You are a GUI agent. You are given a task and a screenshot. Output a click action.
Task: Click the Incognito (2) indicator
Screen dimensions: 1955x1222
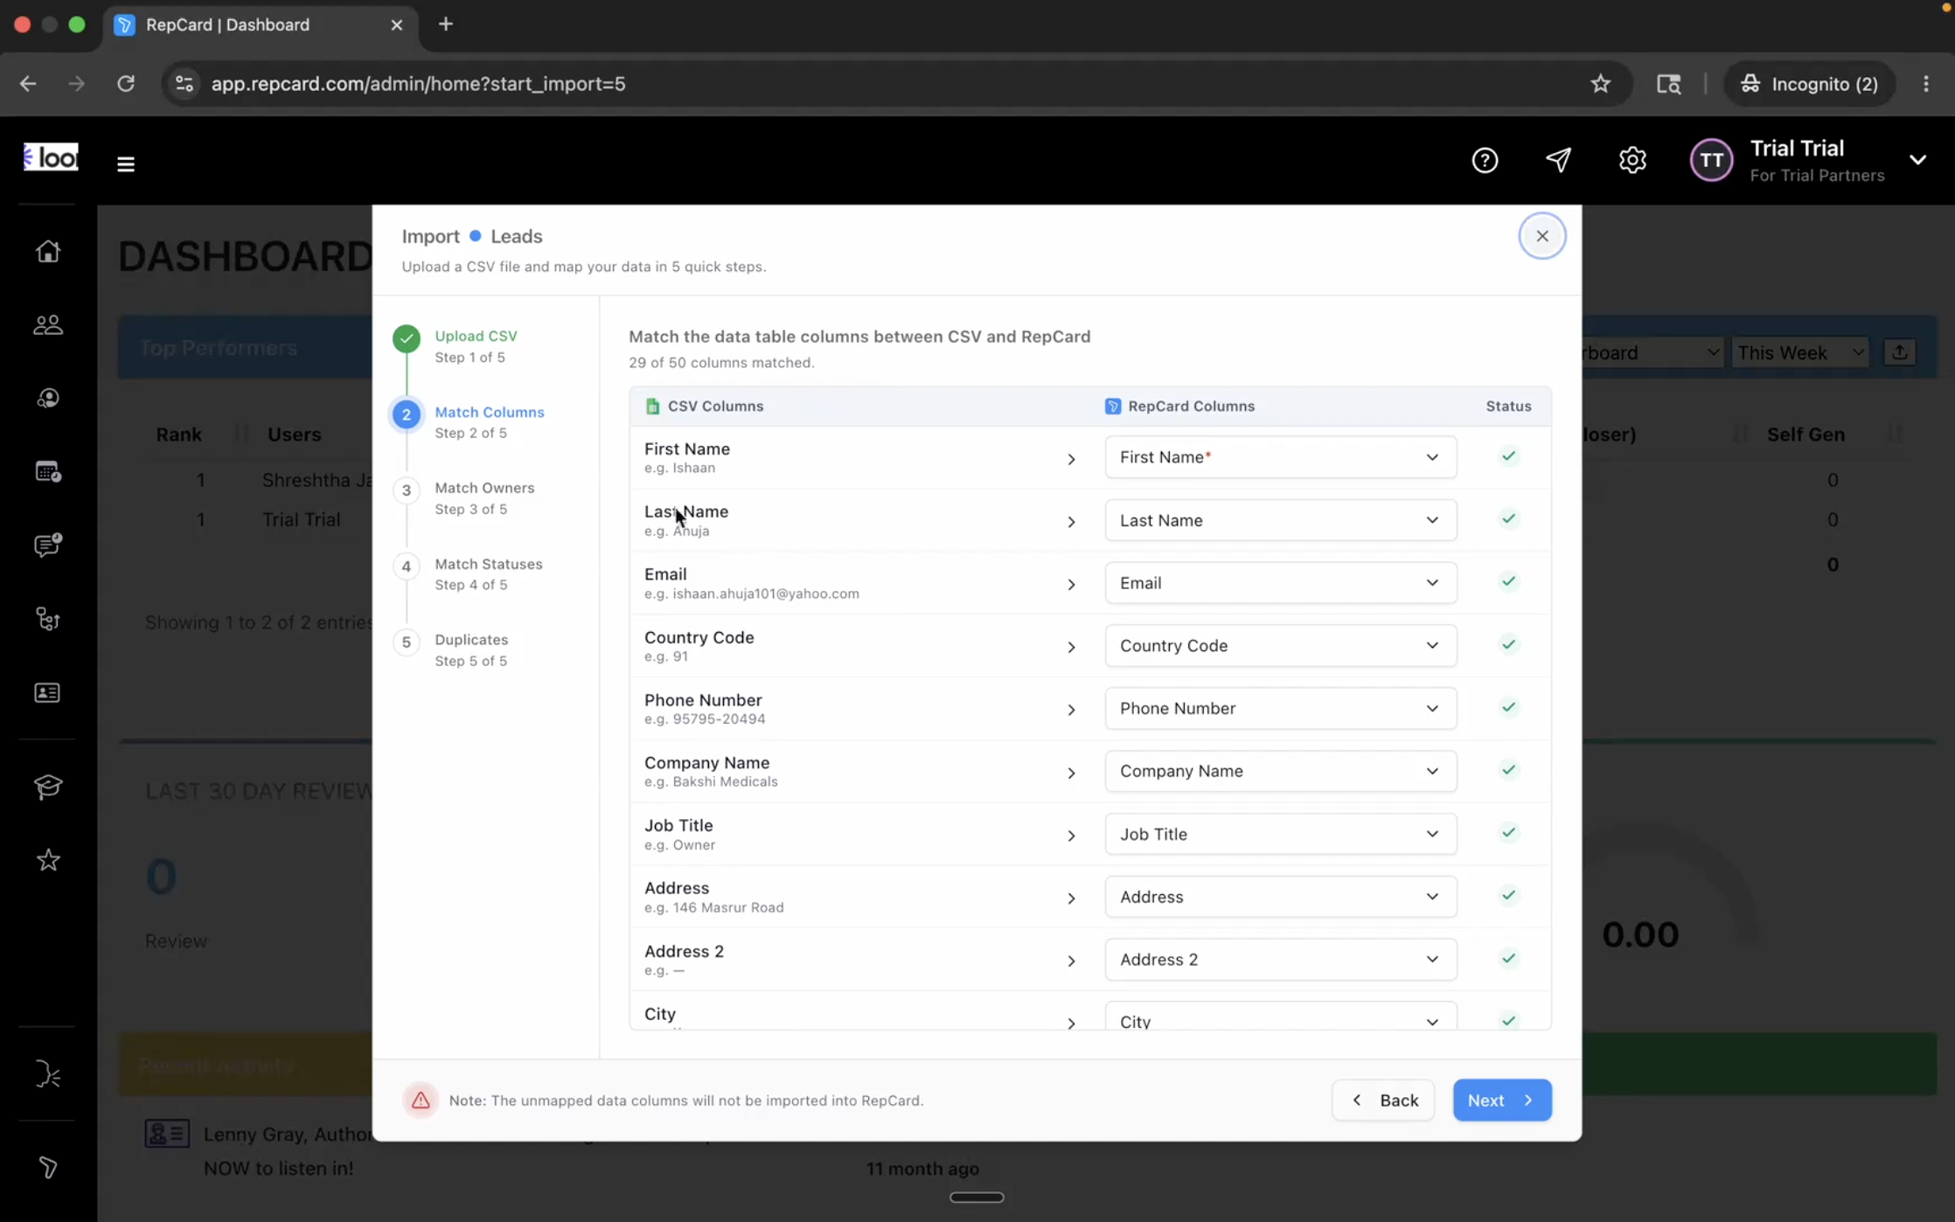pyautogui.click(x=1808, y=84)
